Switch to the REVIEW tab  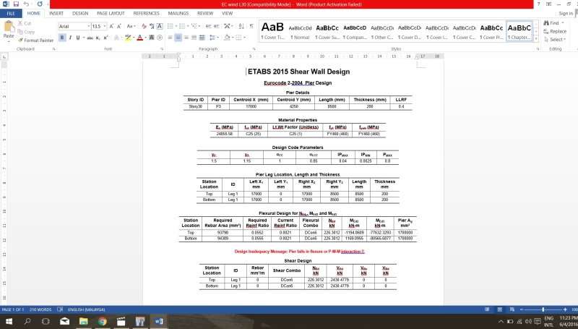pyautogui.click(x=205, y=13)
